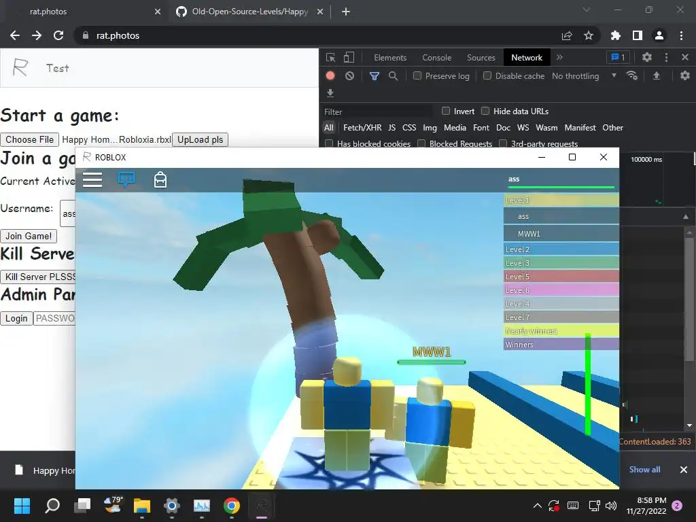Image resolution: width=696 pixels, height=522 pixels.
Task: Open the Roblox hamburger menu
Action: (92, 179)
